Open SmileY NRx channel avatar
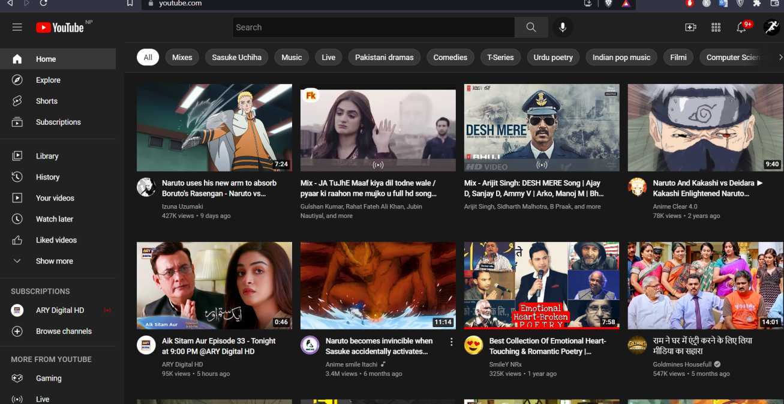The width and height of the screenshot is (784, 404). coord(474,345)
